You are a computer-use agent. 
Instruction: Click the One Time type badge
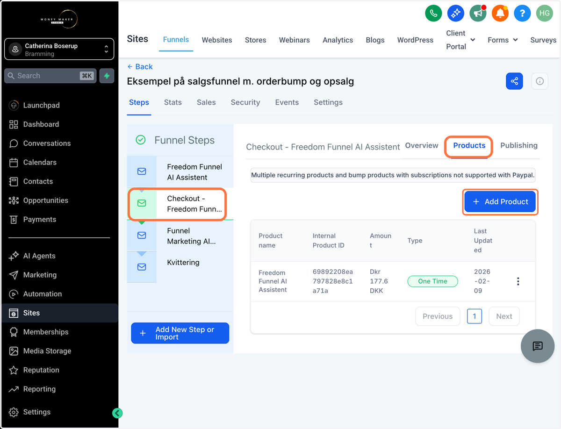tap(432, 281)
